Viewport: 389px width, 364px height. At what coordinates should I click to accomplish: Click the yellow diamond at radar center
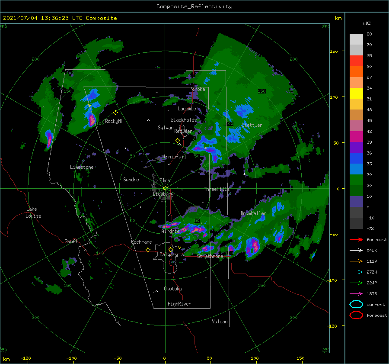point(165,188)
